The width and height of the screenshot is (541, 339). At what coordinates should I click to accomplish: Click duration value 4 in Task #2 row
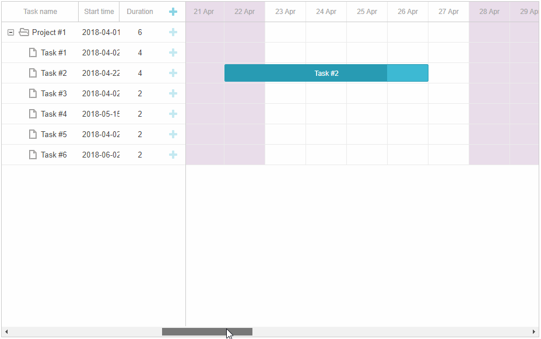(x=140, y=73)
